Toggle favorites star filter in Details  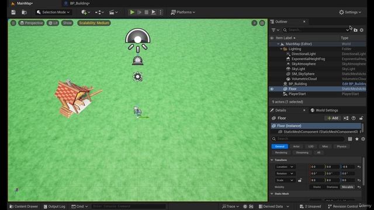coord(356,139)
